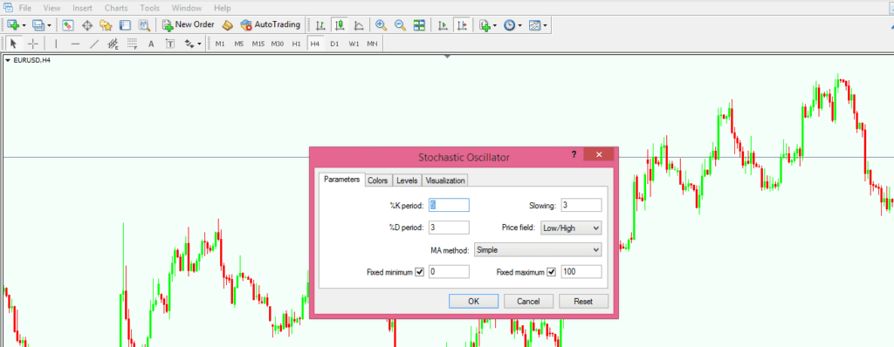This screenshot has width=894, height=347.
Task: Click the OK button
Action: (474, 301)
